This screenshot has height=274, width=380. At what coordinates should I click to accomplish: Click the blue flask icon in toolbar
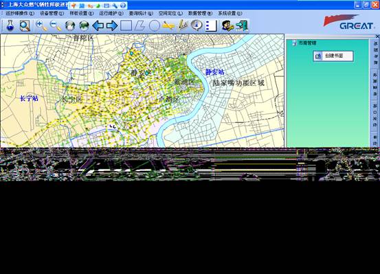pos(10,25)
